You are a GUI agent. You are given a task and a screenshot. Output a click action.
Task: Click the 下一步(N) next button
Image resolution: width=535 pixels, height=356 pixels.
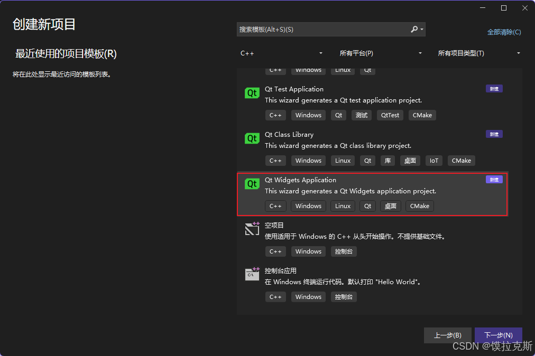point(499,335)
